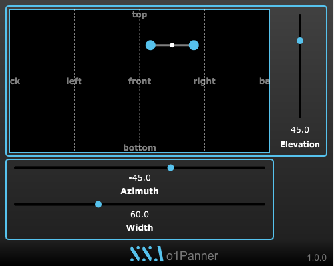This screenshot has height=266, width=334.
Task: Click the Azimuth value -45.0
Action: coord(140,178)
